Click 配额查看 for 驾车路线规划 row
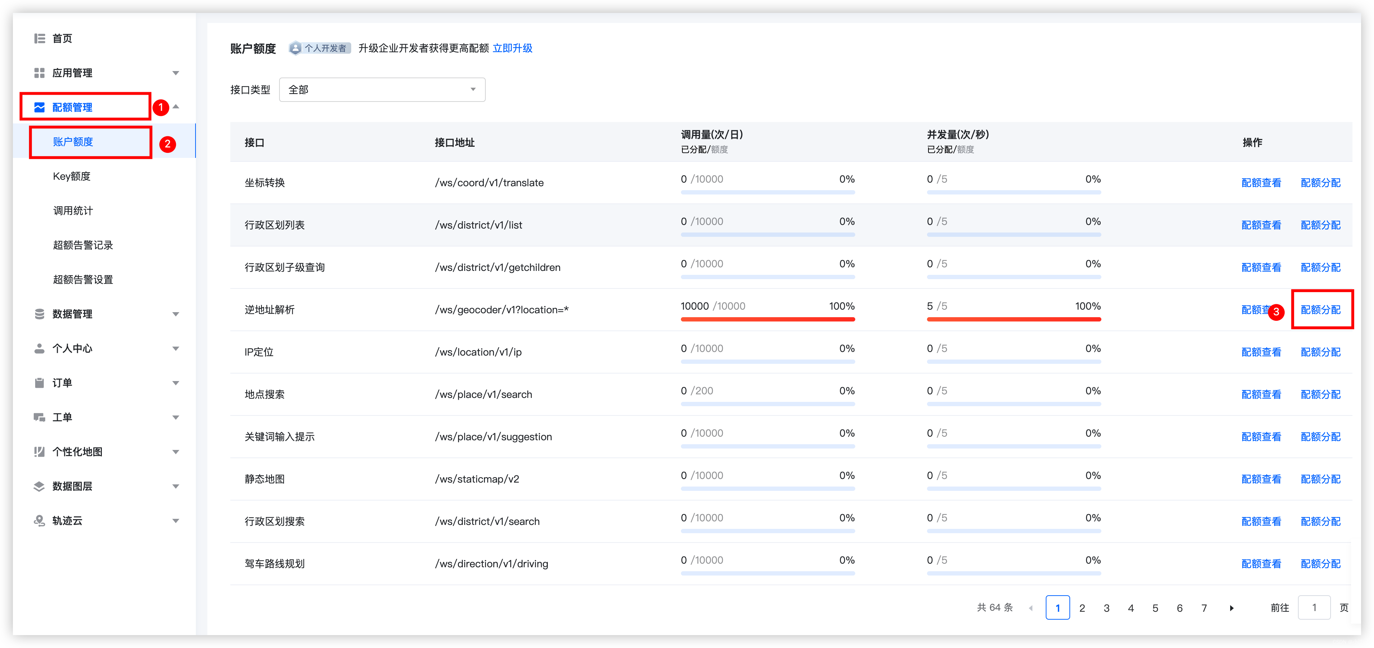This screenshot has width=1374, height=648. click(1261, 564)
